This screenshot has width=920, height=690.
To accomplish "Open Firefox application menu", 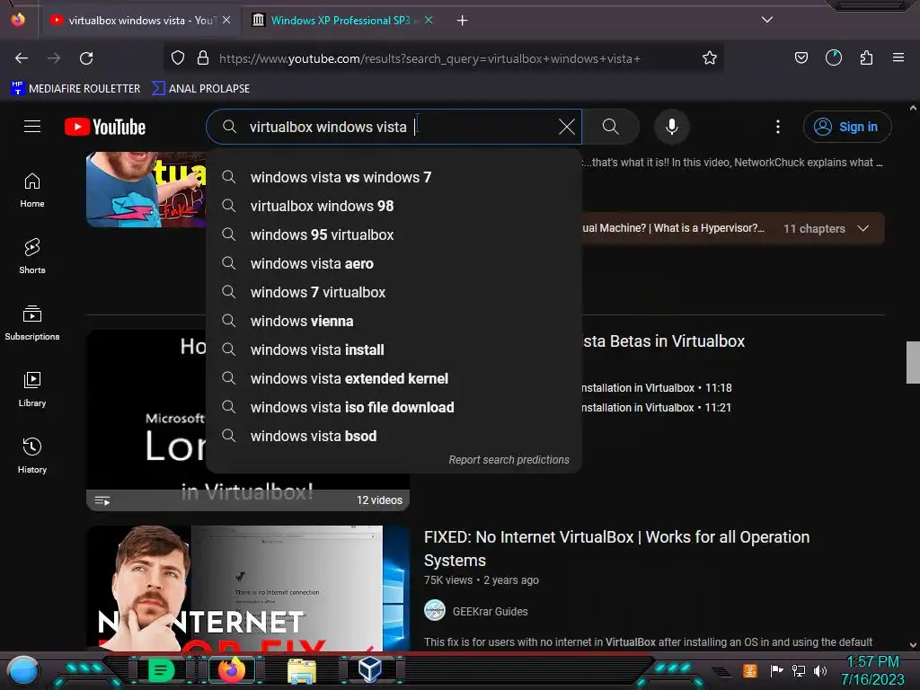I will [898, 58].
